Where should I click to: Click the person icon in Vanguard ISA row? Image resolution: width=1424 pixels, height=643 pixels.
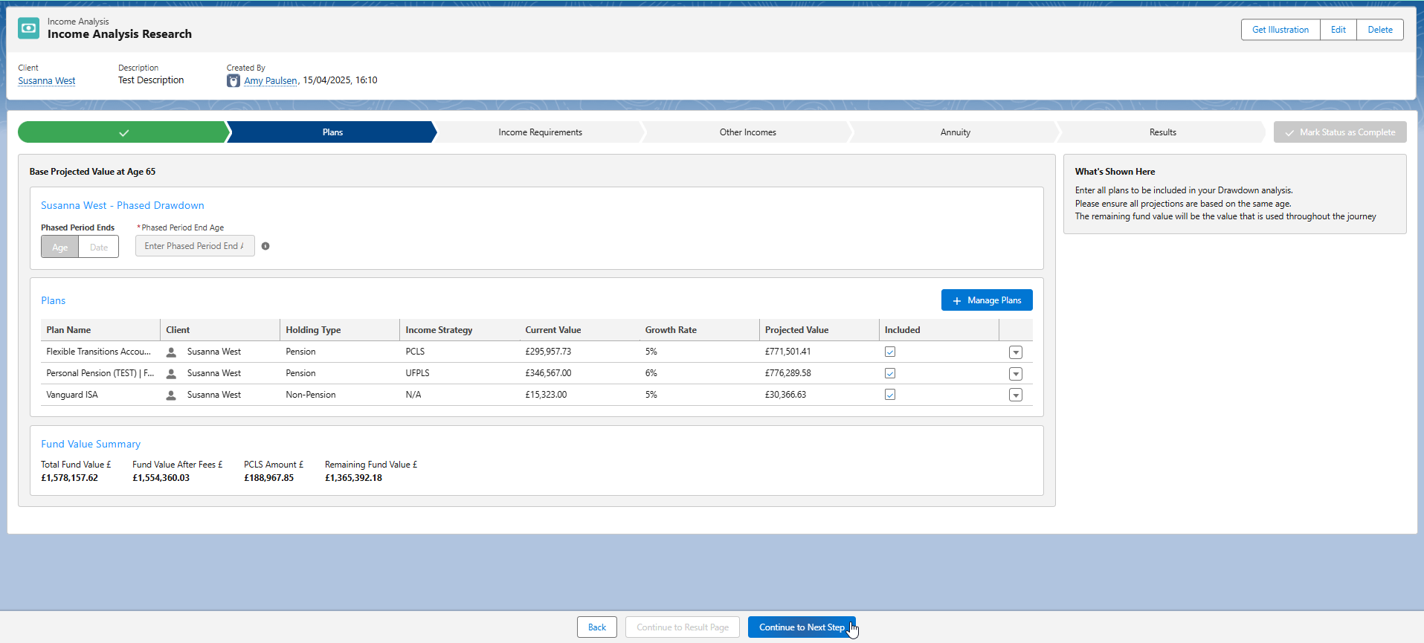[x=171, y=395]
